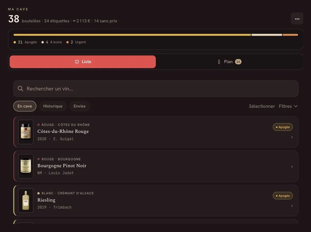311x232 pixels.
Task: Select the En cave filter chip
Action: coord(25,106)
